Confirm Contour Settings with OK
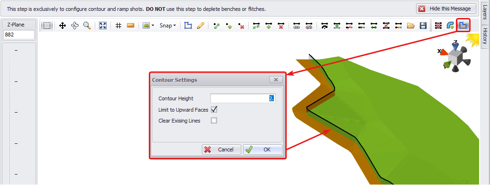 coord(263,150)
